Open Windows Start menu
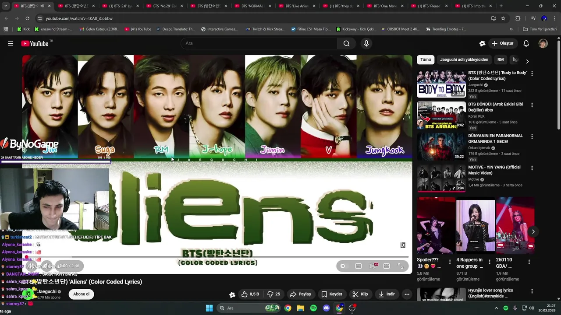This screenshot has width=561, height=315. (x=209, y=308)
